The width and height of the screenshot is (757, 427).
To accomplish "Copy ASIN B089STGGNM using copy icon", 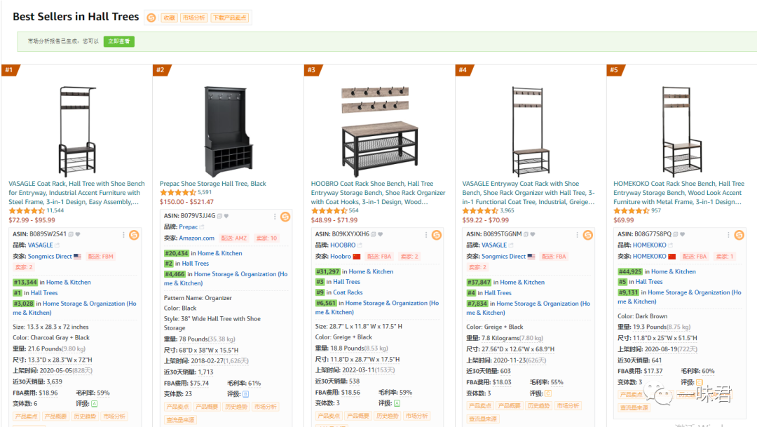I will click(526, 234).
